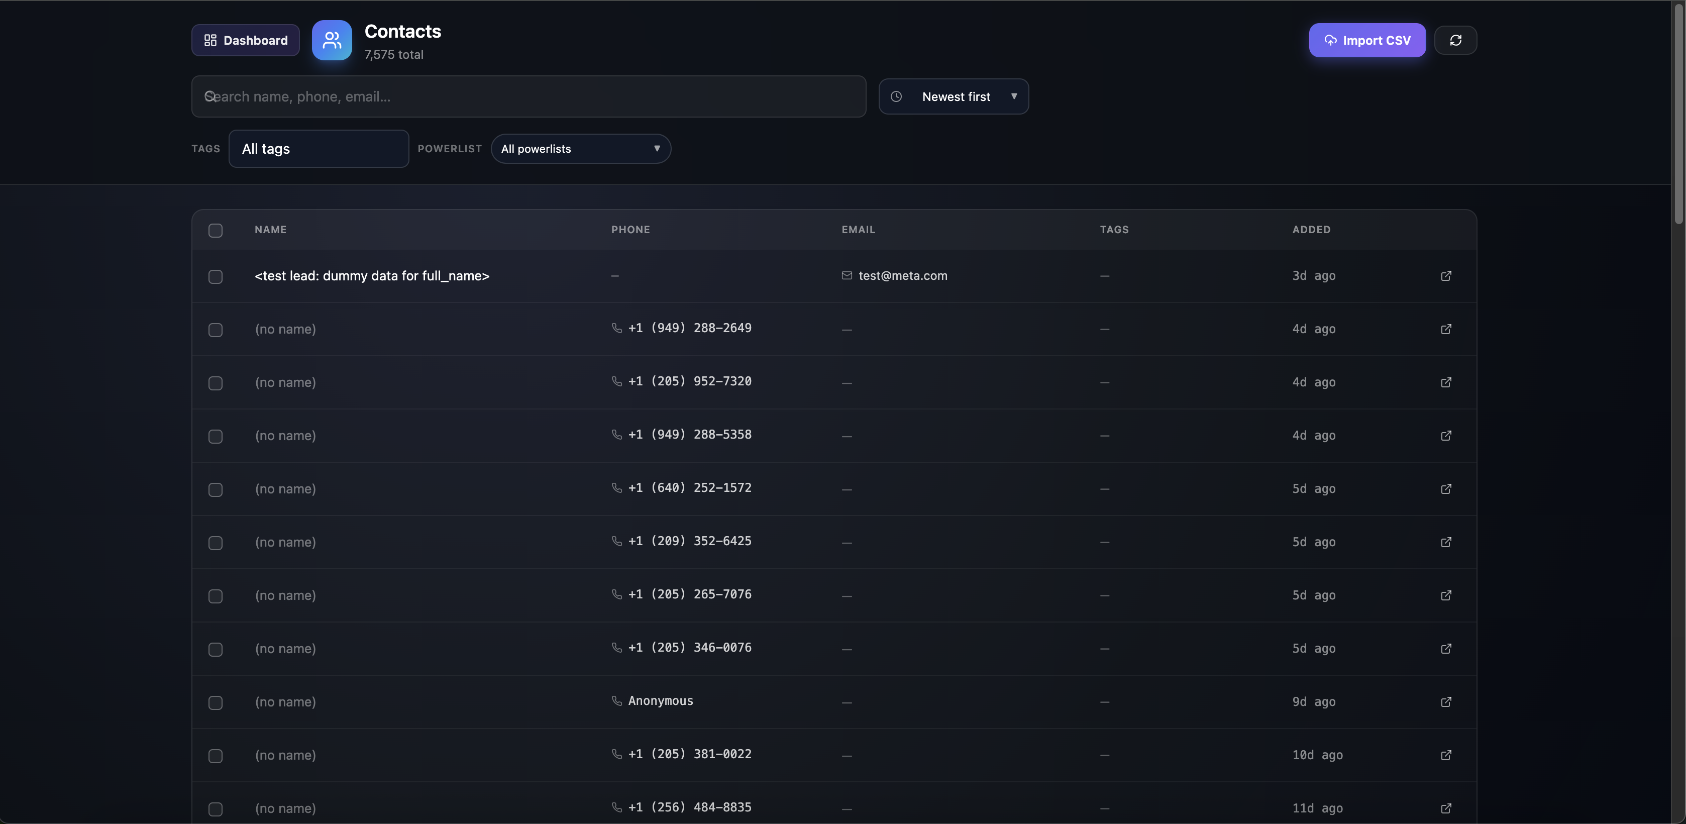This screenshot has height=824, width=1686.
Task: Open contact (205) 381-0022 external link icon
Action: click(1446, 755)
